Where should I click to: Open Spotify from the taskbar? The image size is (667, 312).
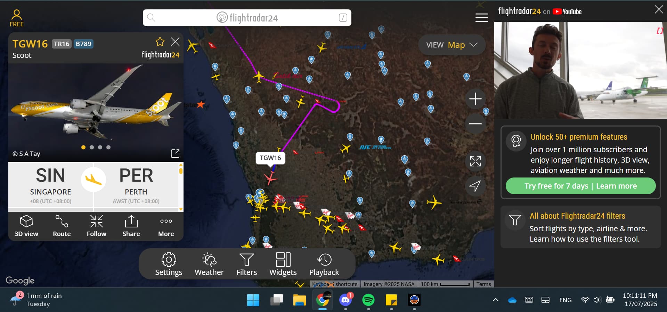pos(368,300)
